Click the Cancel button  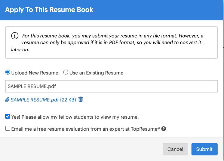point(175,149)
